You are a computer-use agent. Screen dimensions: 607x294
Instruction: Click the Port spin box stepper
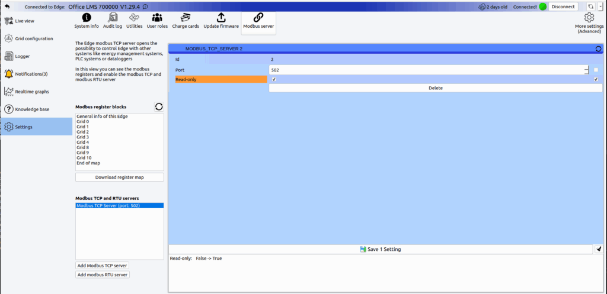(x=587, y=70)
